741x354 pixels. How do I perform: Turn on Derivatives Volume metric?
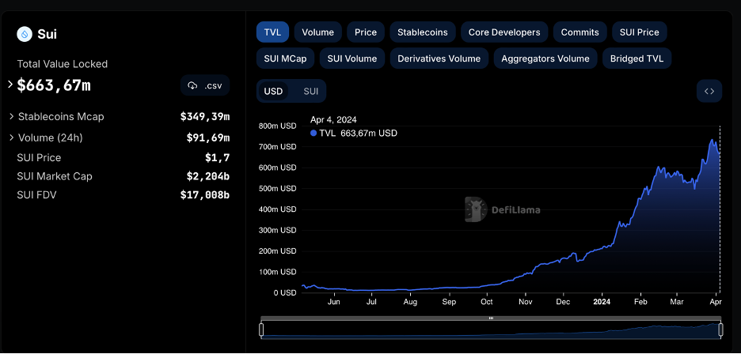(x=439, y=58)
